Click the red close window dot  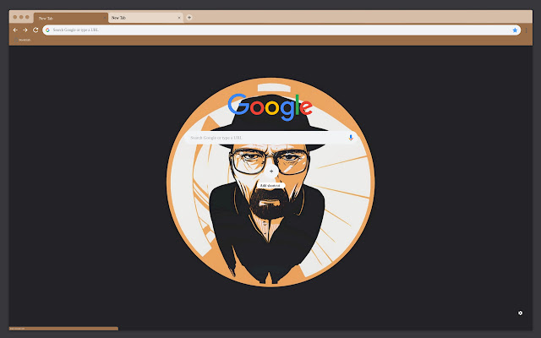15,17
